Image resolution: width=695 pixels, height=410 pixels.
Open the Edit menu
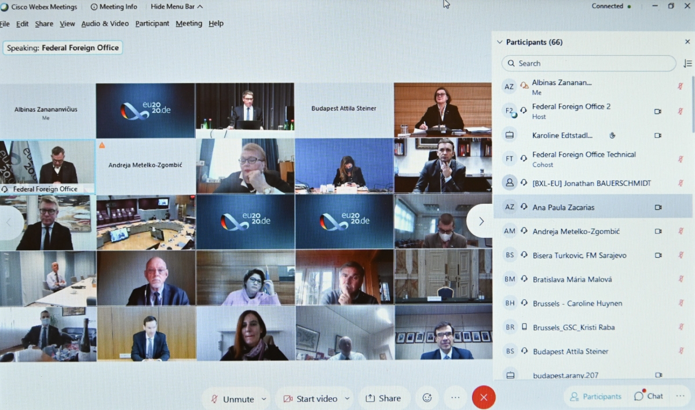click(x=22, y=24)
